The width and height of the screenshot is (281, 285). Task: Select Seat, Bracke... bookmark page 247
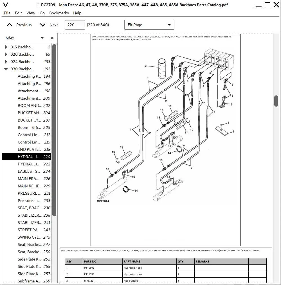pos(26,244)
